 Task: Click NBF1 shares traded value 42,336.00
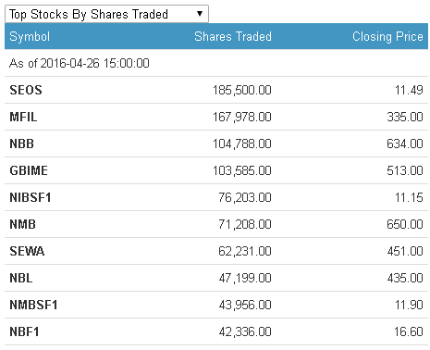click(x=245, y=331)
